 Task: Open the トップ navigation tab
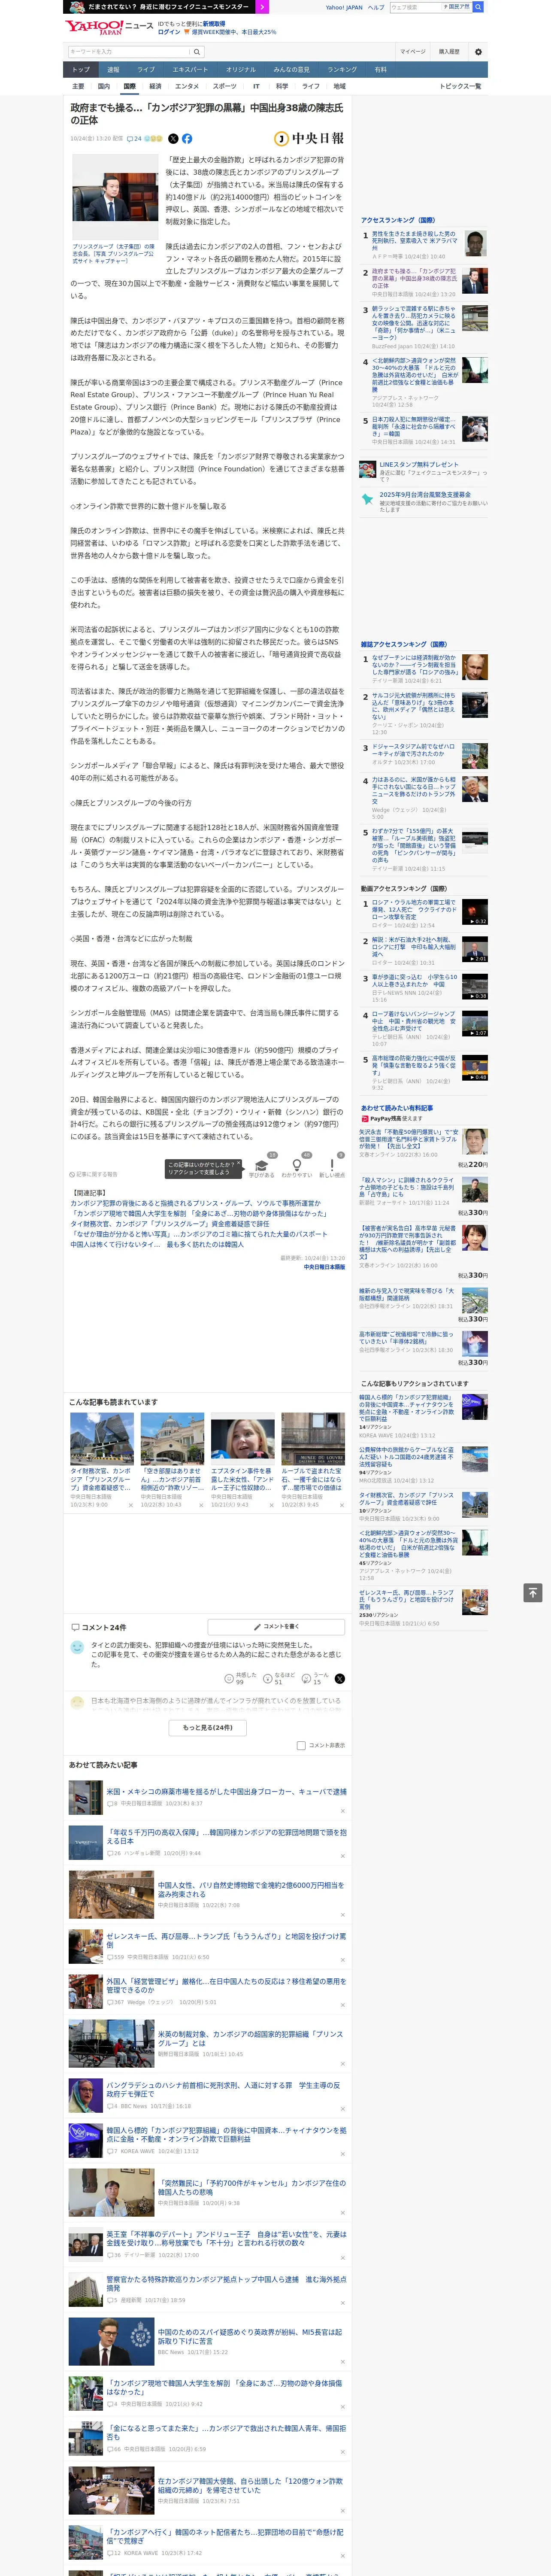point(81,70)
